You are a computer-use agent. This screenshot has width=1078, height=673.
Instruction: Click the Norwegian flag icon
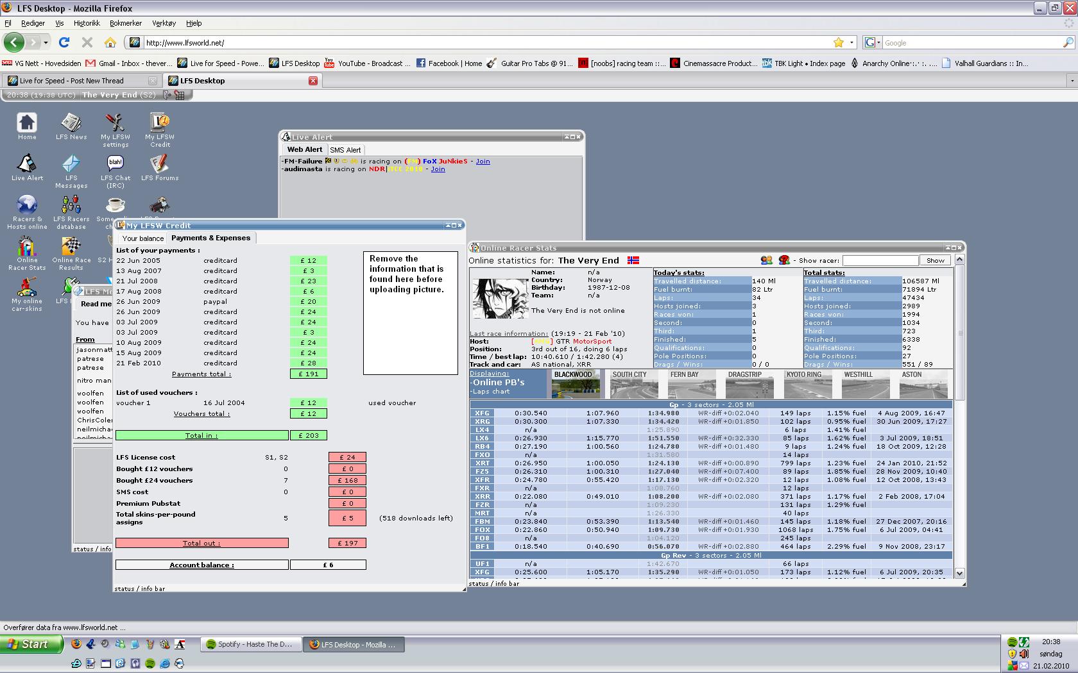click(633, 260)
